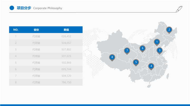The width and height of the screenshot is (190, 106).
Task: Click the blue circle bullet beside title
Action: click(x=12, y=8)
